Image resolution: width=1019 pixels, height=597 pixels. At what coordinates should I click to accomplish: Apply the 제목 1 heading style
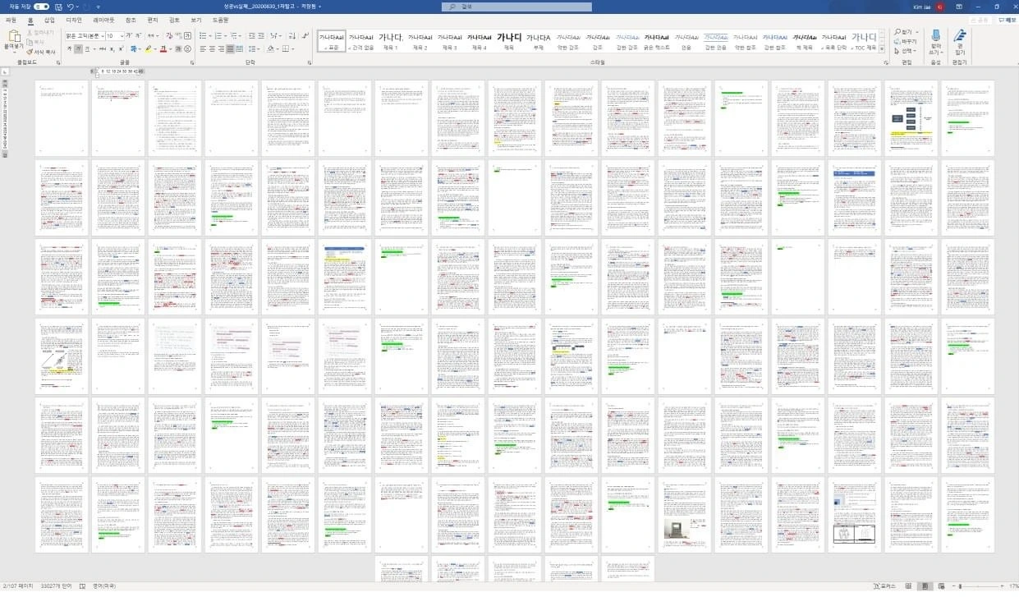tap(390, 42)
